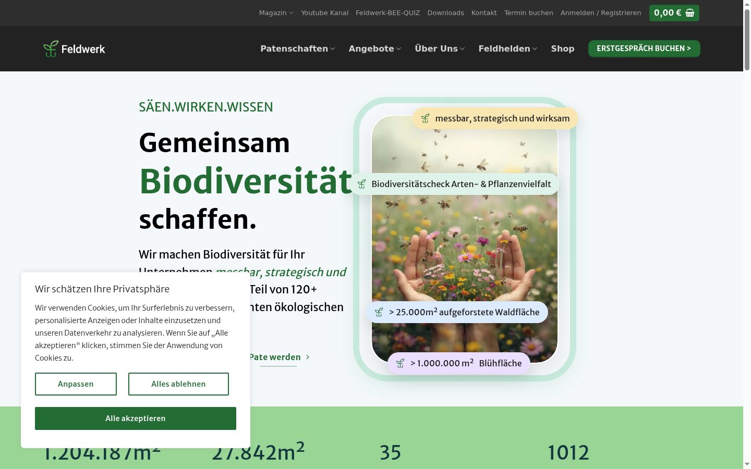Click 'Biodiversitätscheck Arten- & Pflanzenvielfalt' text
The height and width of the screenshot is (469, 751).
(x=461, y=184)
